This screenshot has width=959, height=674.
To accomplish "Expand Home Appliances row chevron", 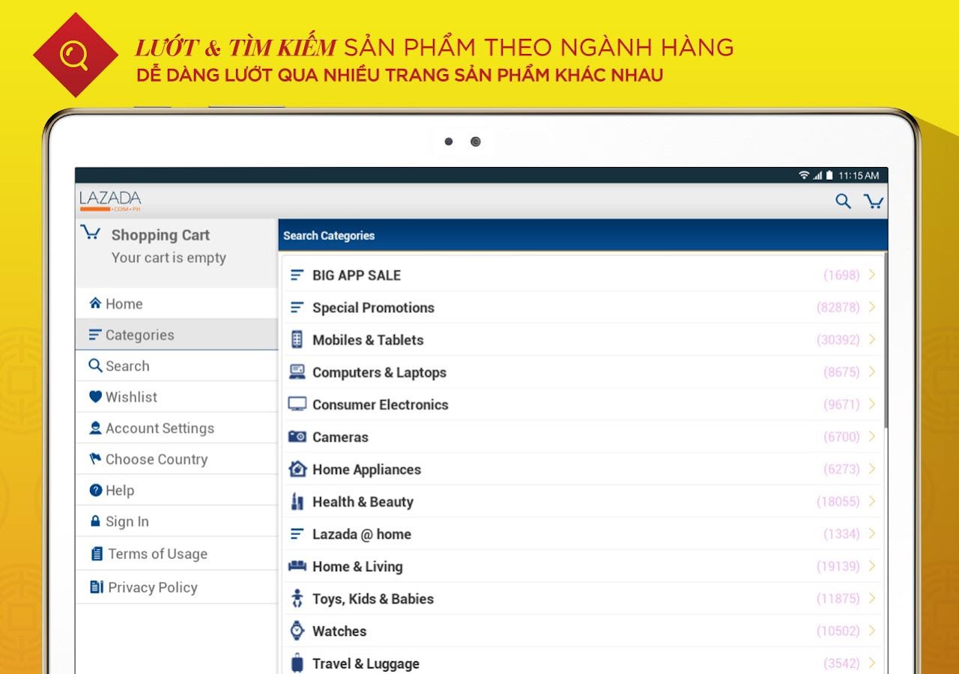I will (x=872, y=469).
